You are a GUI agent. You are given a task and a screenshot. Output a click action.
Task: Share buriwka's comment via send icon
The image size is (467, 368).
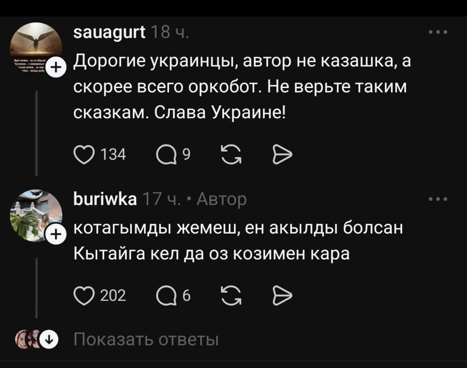[x=283, y=296]
